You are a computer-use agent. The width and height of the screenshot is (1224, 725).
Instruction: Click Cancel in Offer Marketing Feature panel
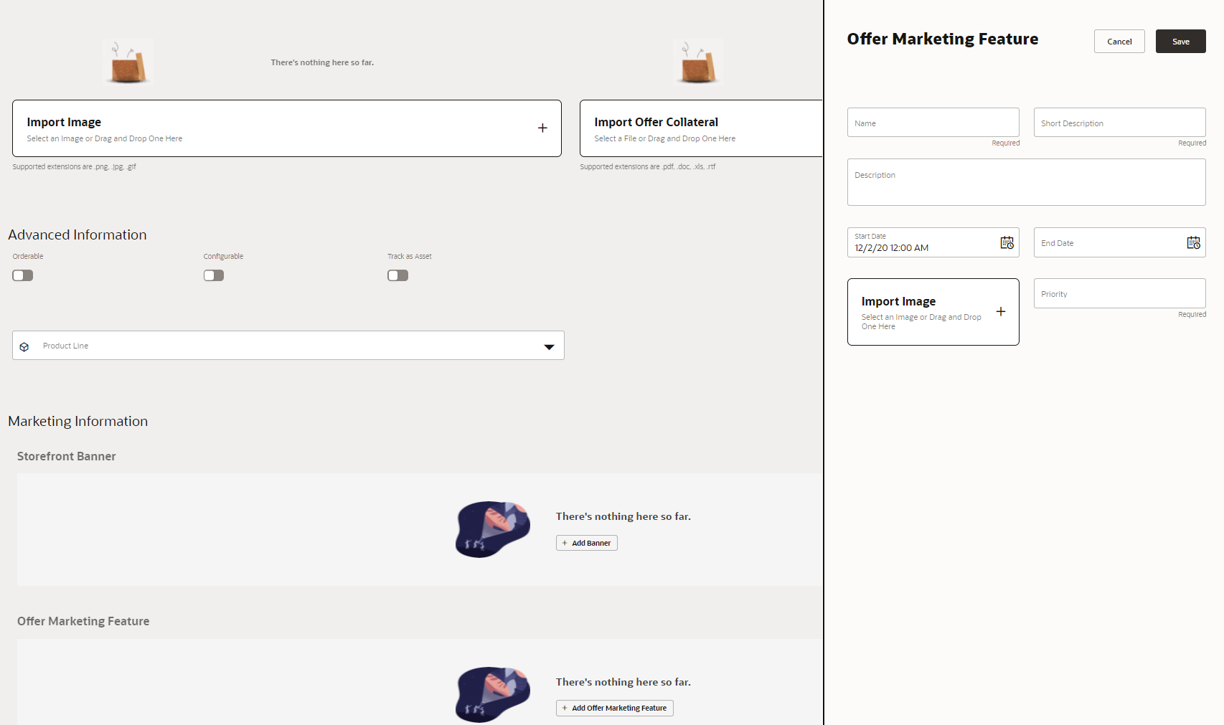(1119, 42)
